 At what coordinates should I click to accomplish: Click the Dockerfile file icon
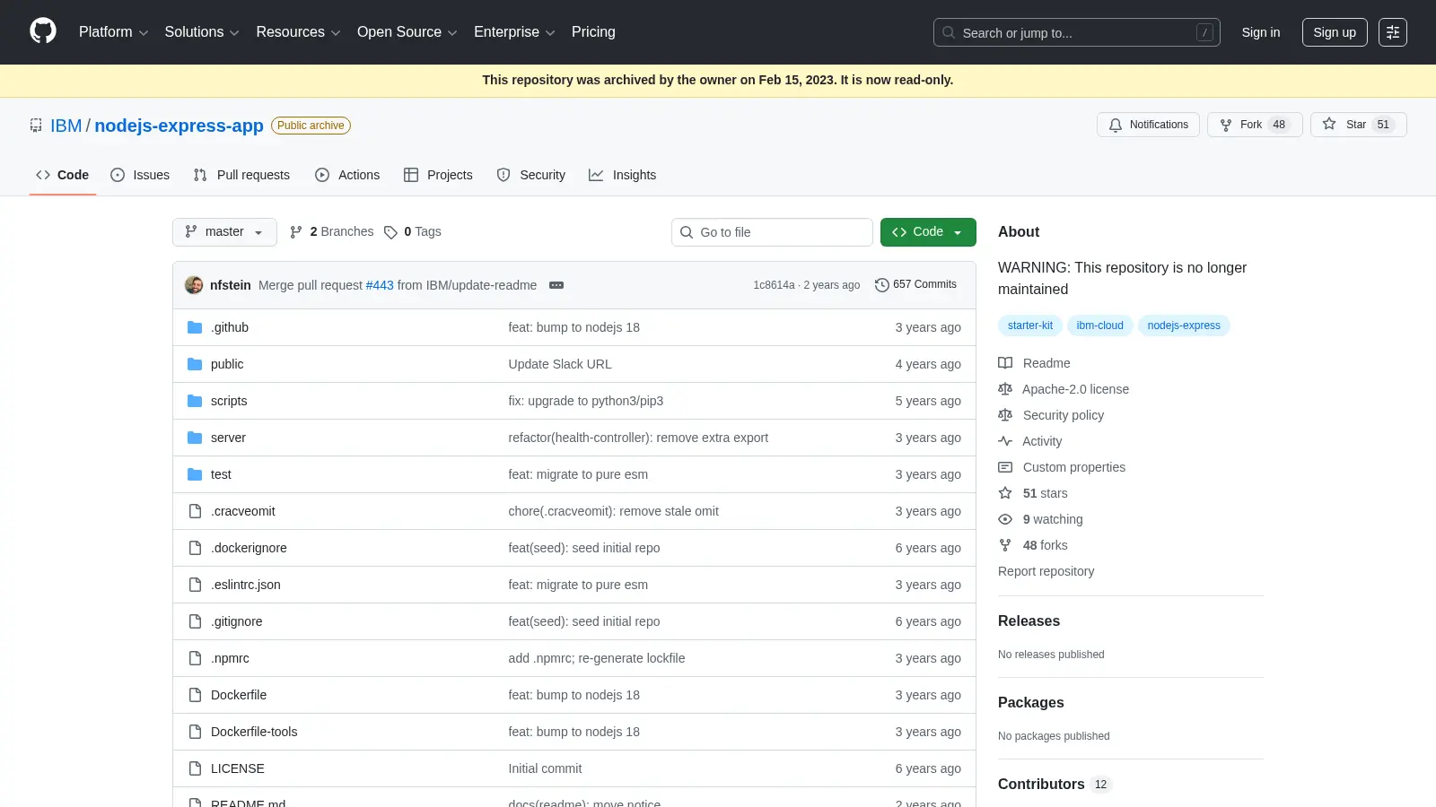(195, 695)
